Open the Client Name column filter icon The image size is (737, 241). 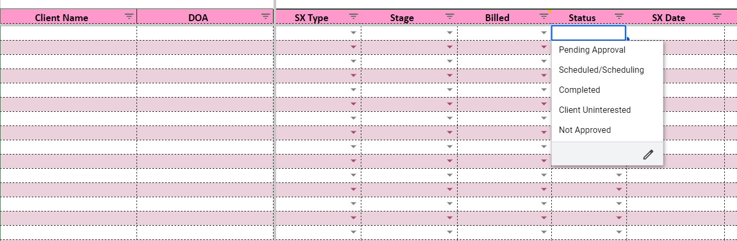coord(129,17)
